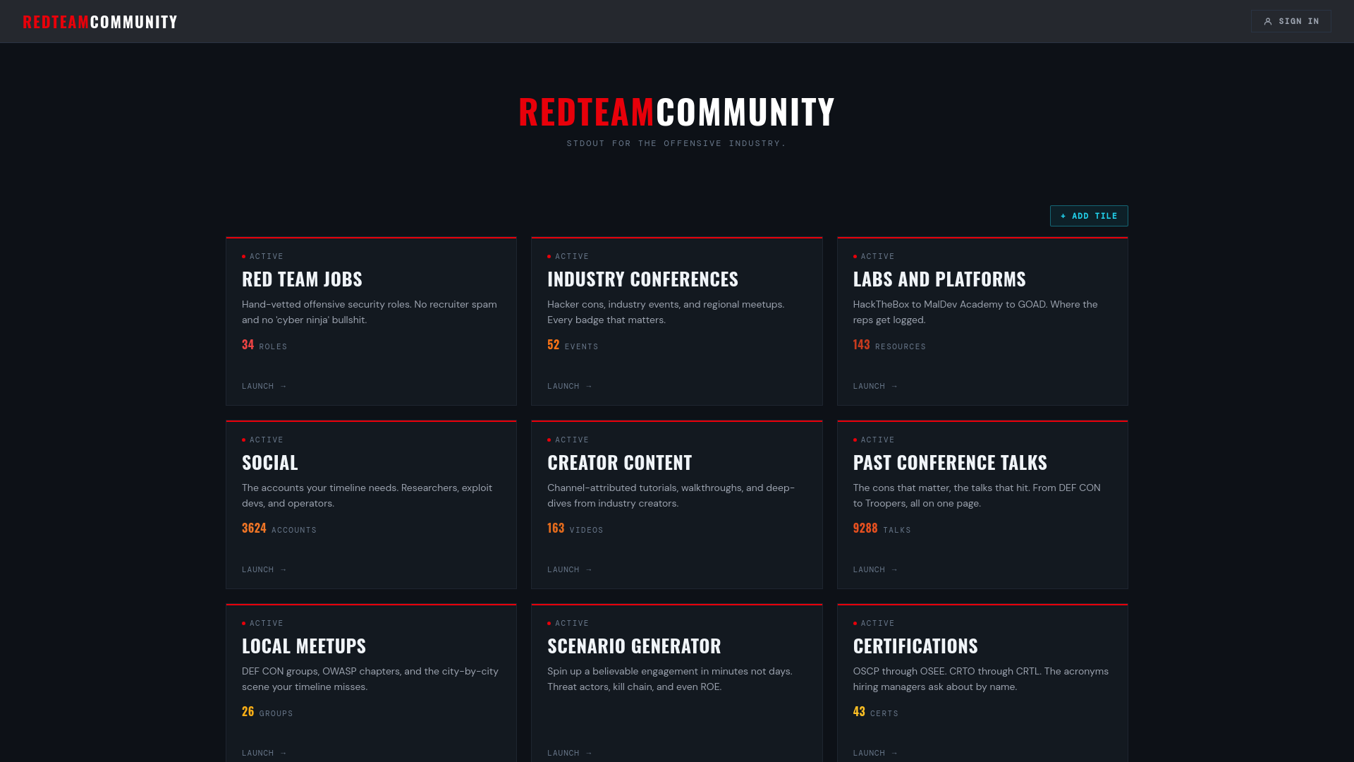
Task: Click Active status on Industry Conferences
Action: (x=568, y=257)
